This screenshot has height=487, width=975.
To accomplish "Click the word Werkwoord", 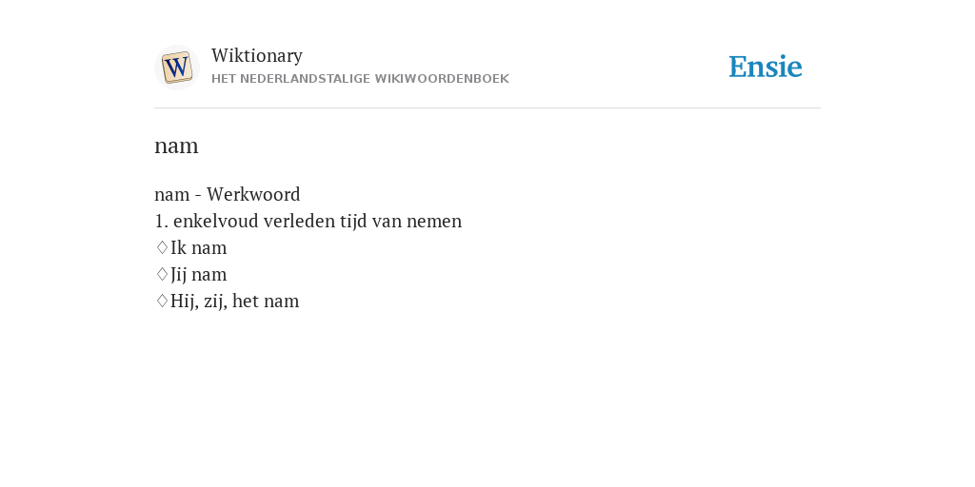I will click(x=253, y=195).
